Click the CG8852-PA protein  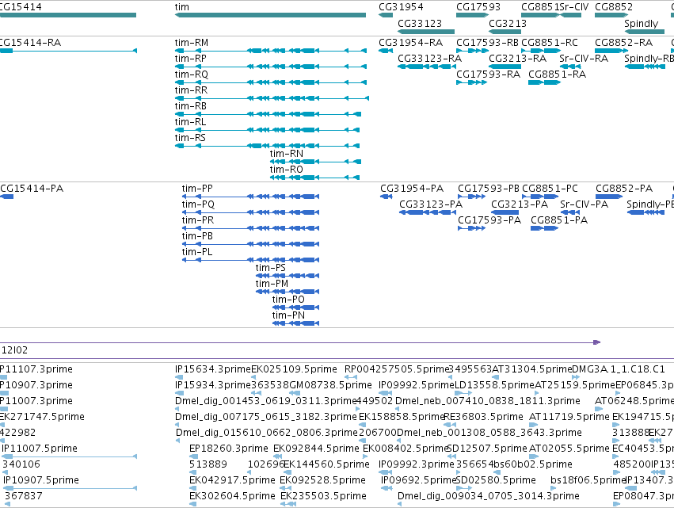(x=609, y=197)
